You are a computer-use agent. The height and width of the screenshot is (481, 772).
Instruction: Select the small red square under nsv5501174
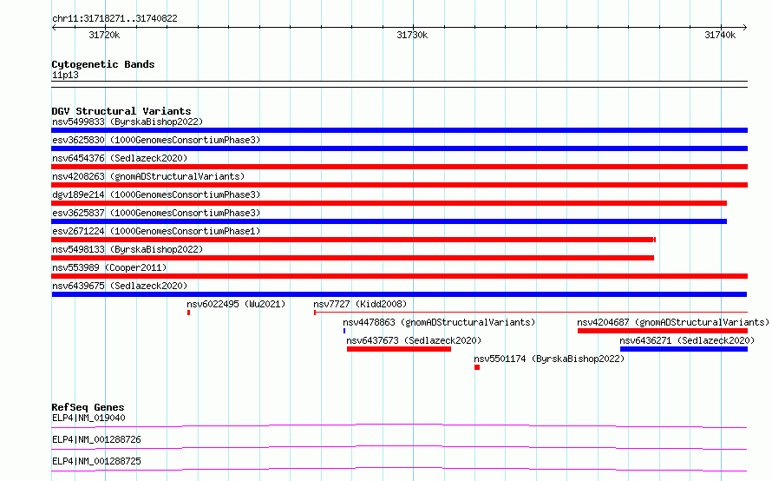pyautogui.click(x=477, y=367)
